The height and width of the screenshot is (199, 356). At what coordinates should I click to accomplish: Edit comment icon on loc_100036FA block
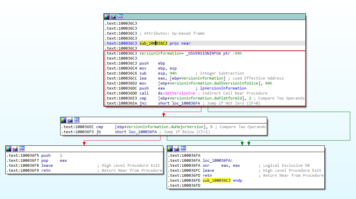click(x=177, y=149)
